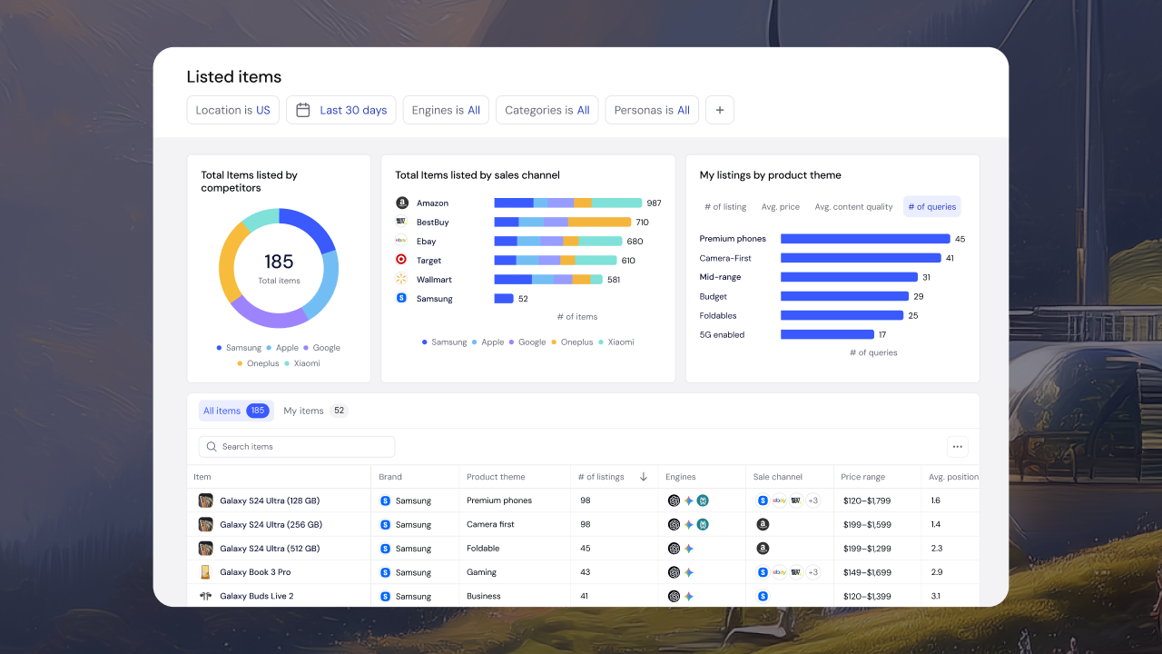Click the blue Samsung segment of the donut chart

(x=312, y=228)
